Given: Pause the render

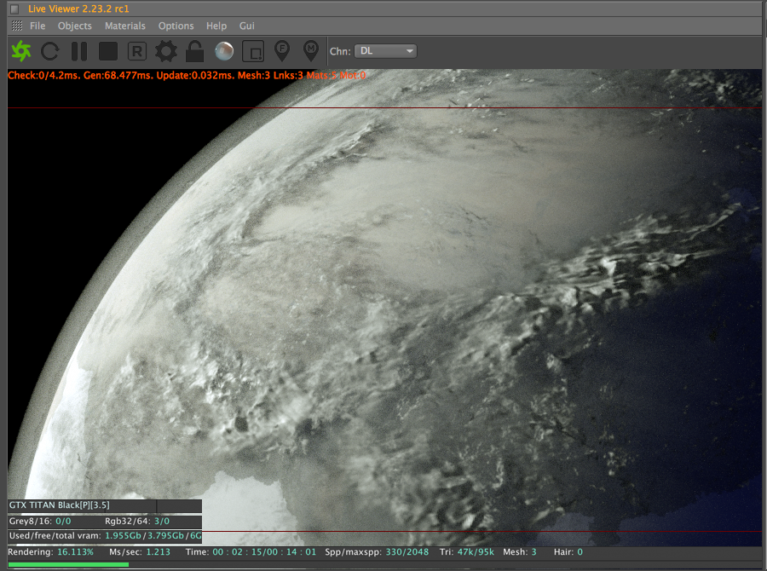Looking at the screenshot, I should click(x=79, y=51).
